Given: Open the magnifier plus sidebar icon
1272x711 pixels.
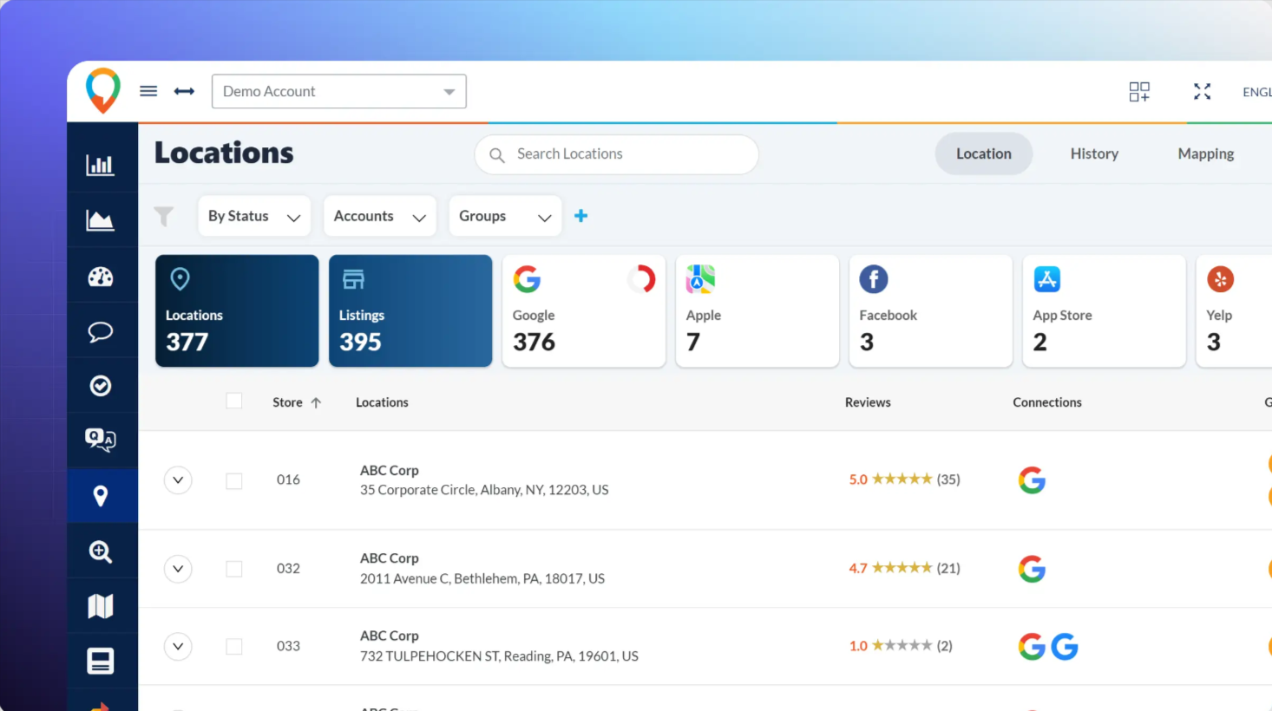Looking at the screenshot, I should [x=101, y=551].
